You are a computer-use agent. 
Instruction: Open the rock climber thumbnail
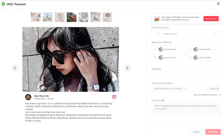pyautogui.click(x=71, y=17)
